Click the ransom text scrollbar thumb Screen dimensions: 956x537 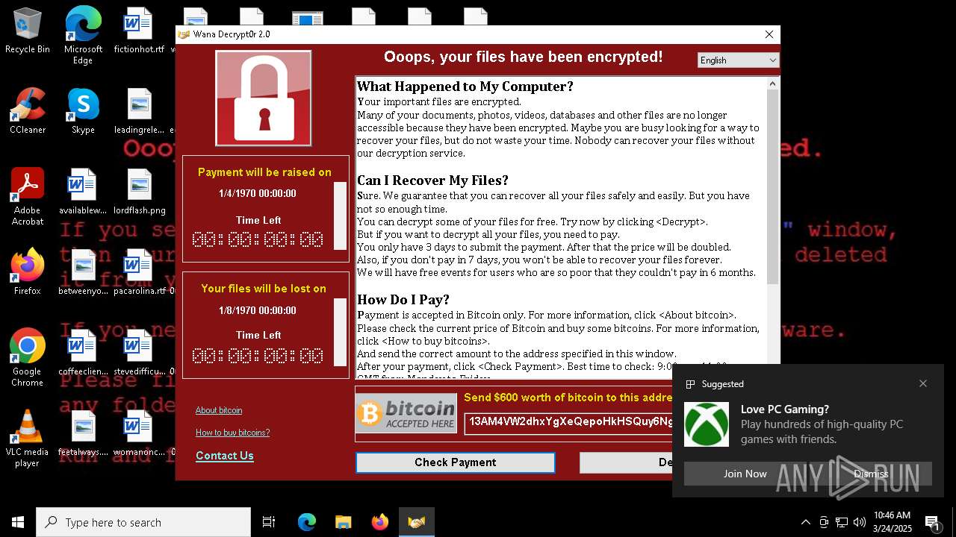[x=773, y=186]
